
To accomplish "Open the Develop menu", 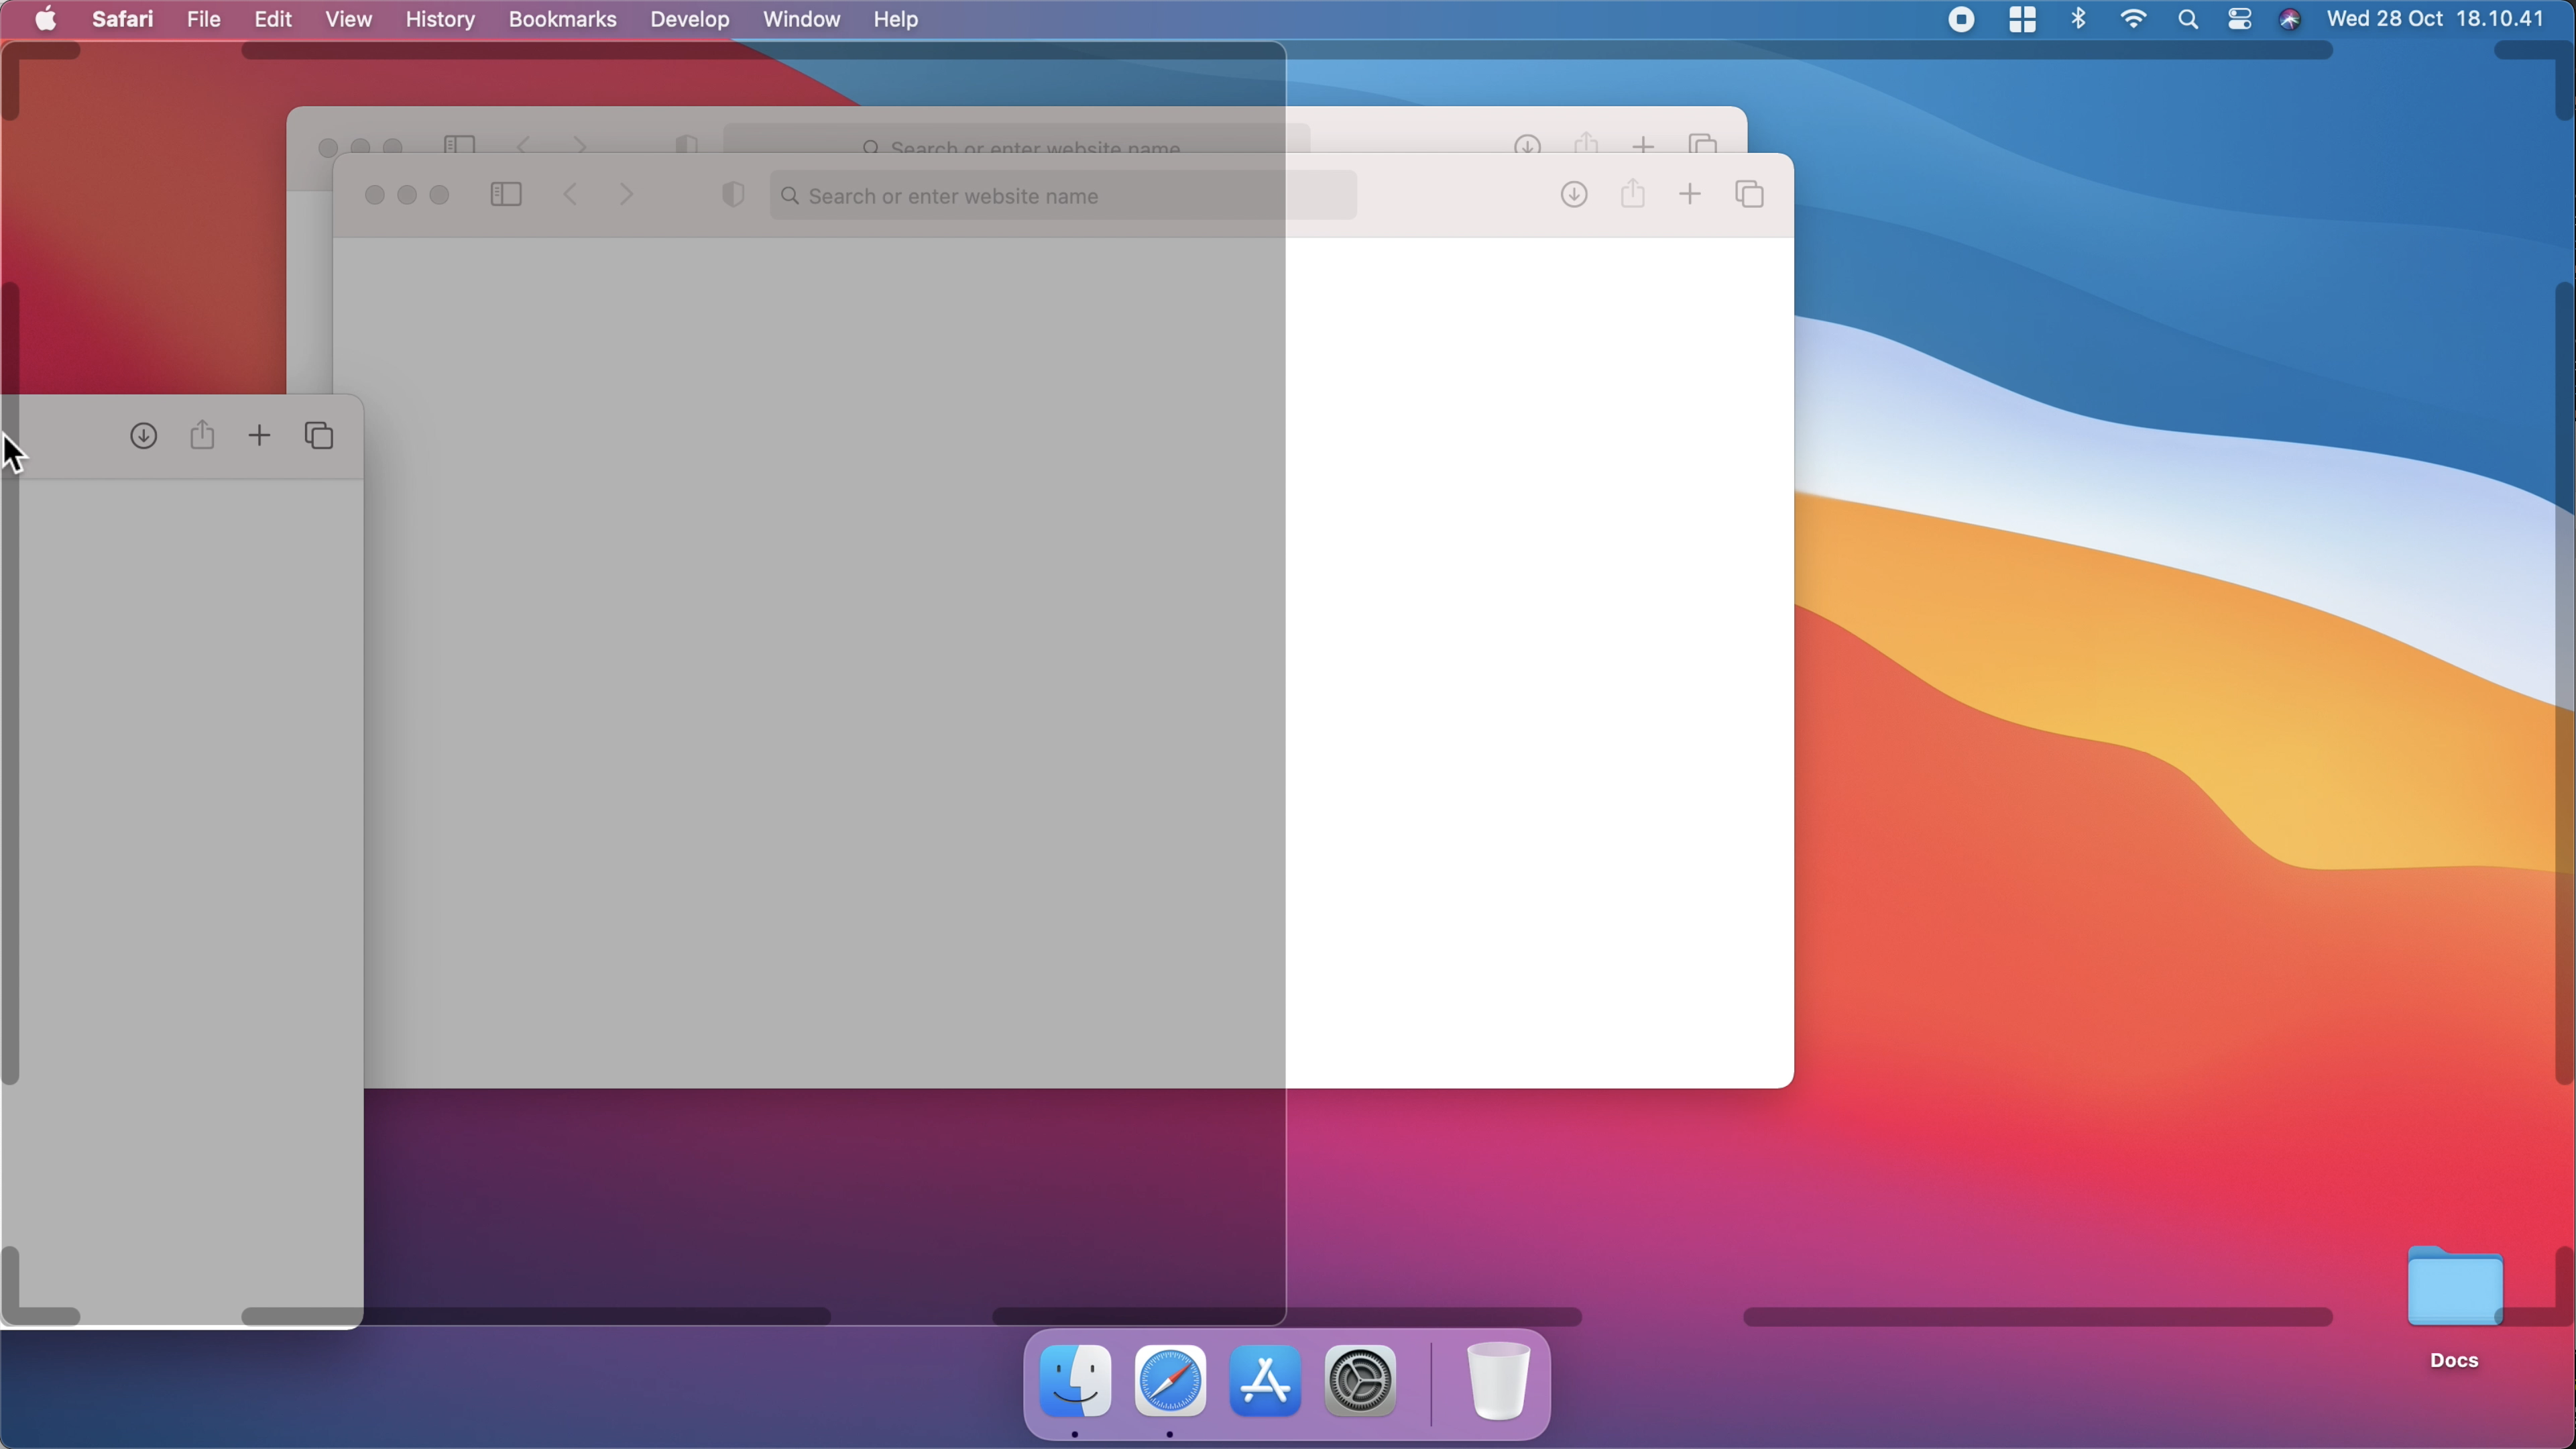I will pyautogui.click(x=689, y=19).
